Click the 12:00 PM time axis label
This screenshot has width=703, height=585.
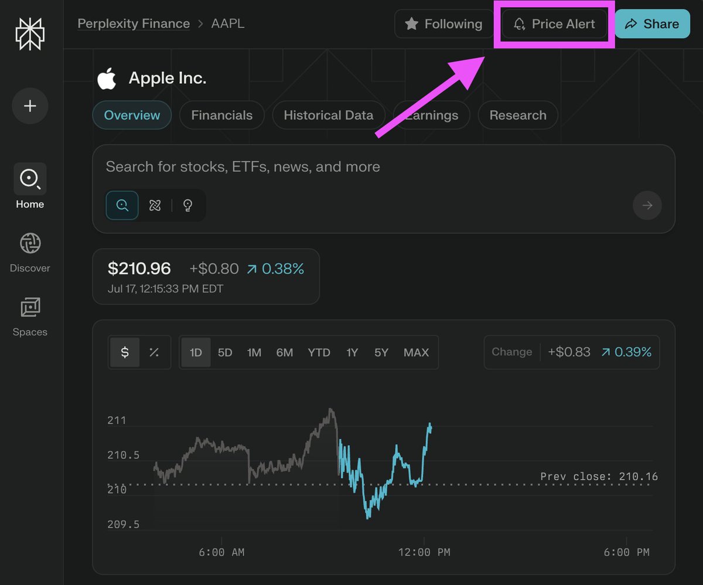[424, 552]
